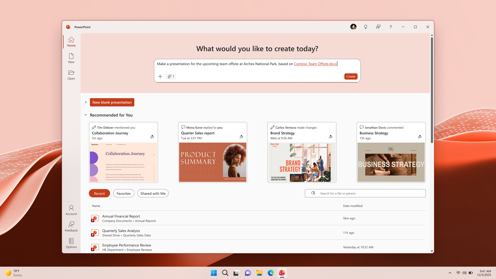Image resolution: width=496 pixels, height=279 pixels.
Task: Launch Microsoft Edge from taskbar
Action: coord(270,273)
